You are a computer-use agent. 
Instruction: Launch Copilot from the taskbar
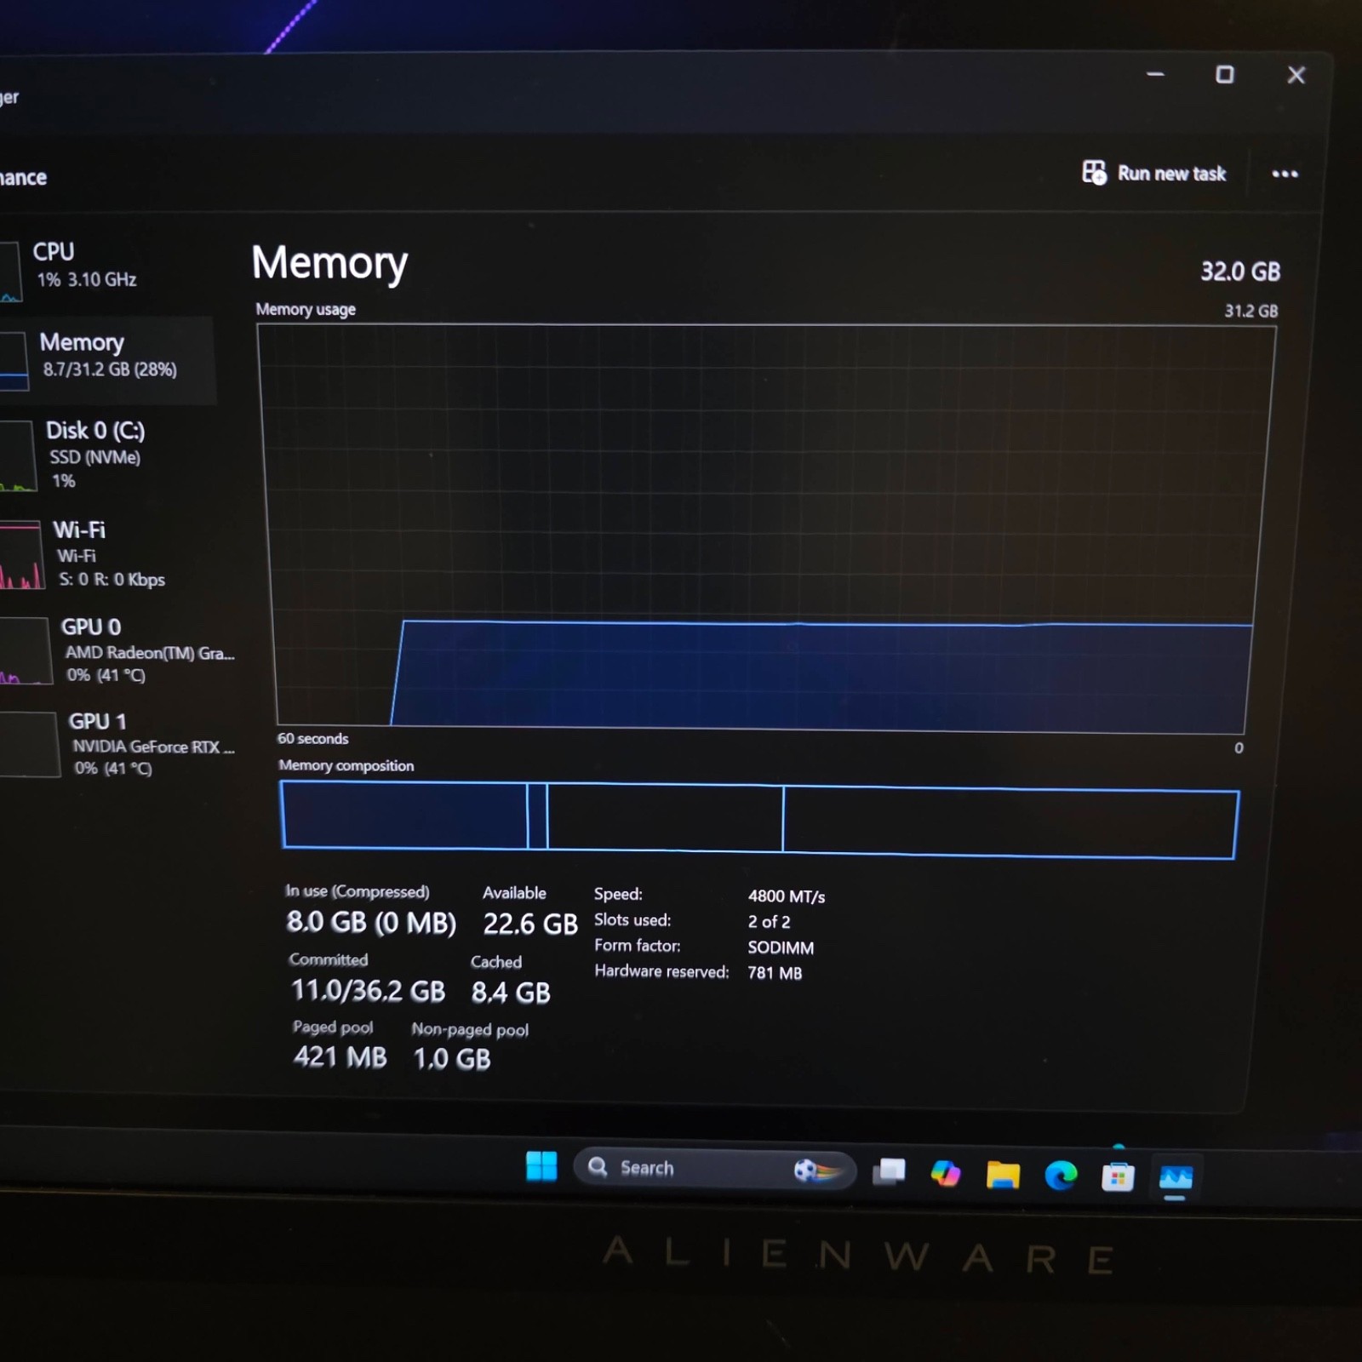945,1173
